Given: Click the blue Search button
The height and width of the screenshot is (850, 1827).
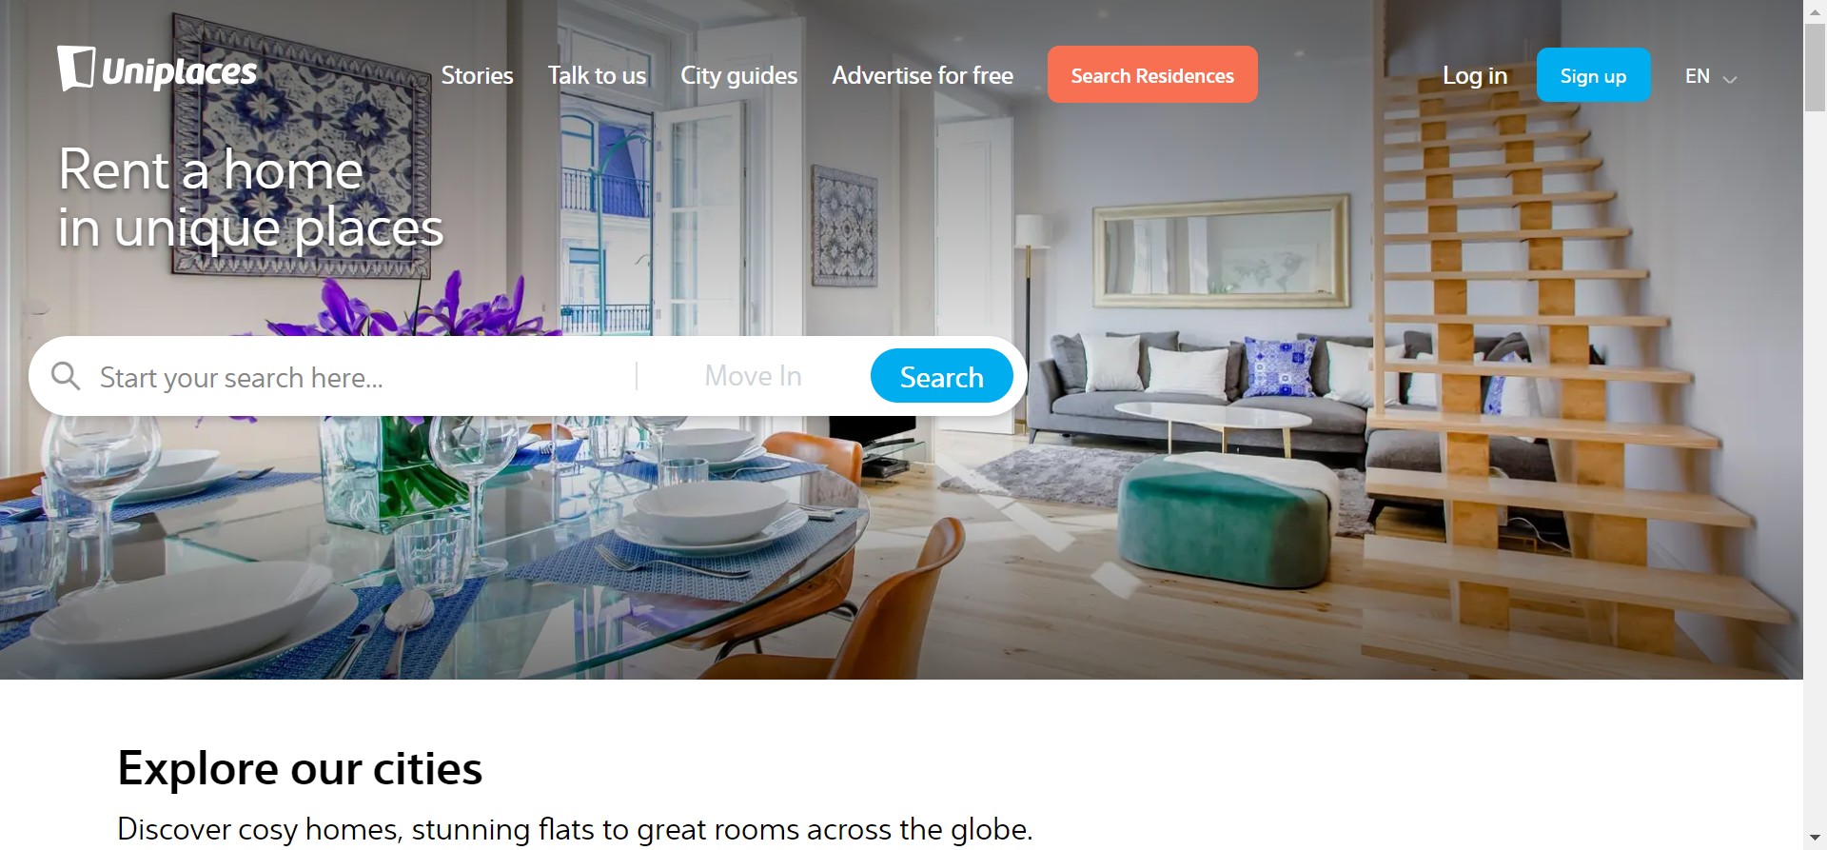Looking at the screenshot, I should click(941, 376).
